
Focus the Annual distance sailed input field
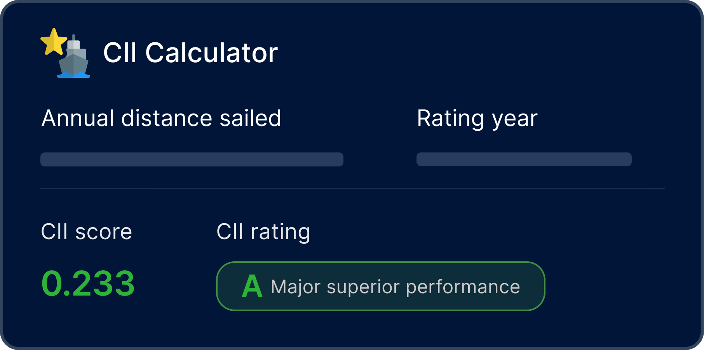pyautogui.click(x=192, y=159)
